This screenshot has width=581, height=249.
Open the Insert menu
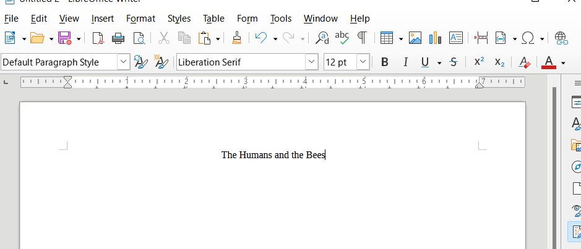click(103, 19)
